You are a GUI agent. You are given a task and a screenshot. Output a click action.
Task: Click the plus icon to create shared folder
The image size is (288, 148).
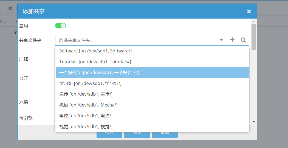click(232, 40)
